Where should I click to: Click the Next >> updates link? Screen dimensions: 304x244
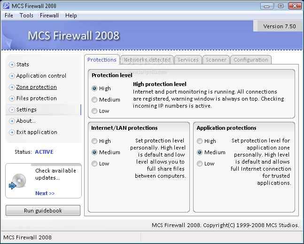pyautogui.click(x=45, y=193)
